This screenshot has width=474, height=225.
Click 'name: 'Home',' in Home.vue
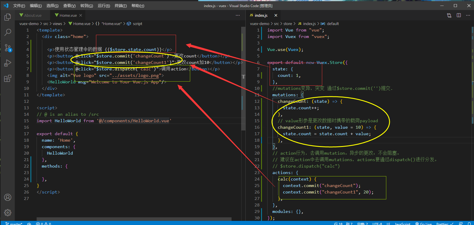coord(58,140)
